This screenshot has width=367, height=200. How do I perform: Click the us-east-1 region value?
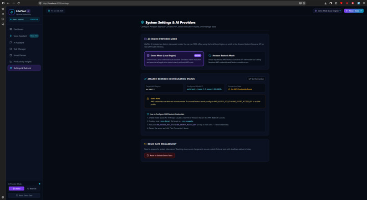(x=150, y=89)
